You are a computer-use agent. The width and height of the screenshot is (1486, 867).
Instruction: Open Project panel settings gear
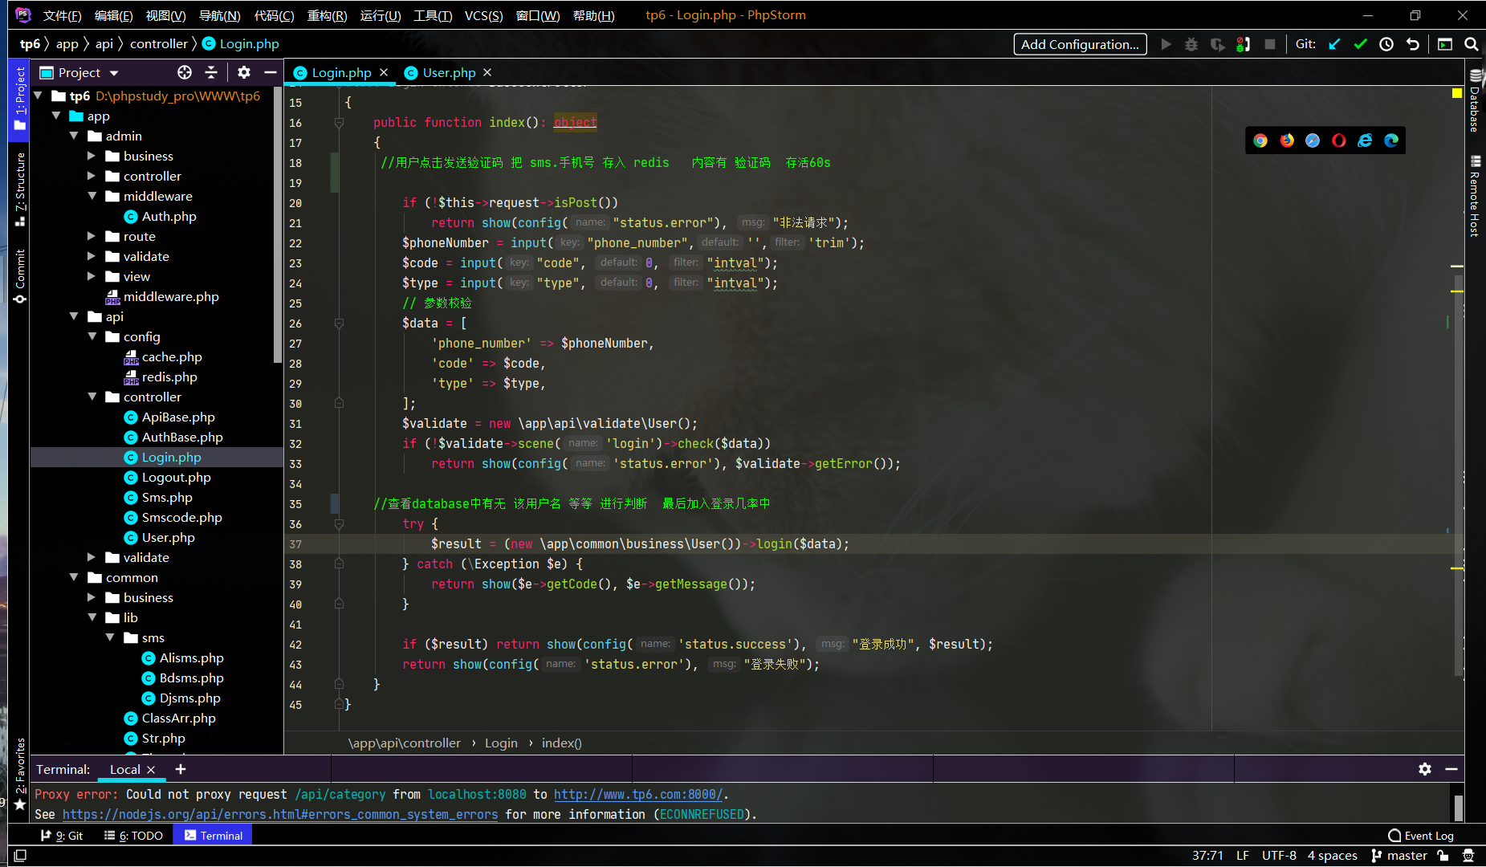[244, 72]
